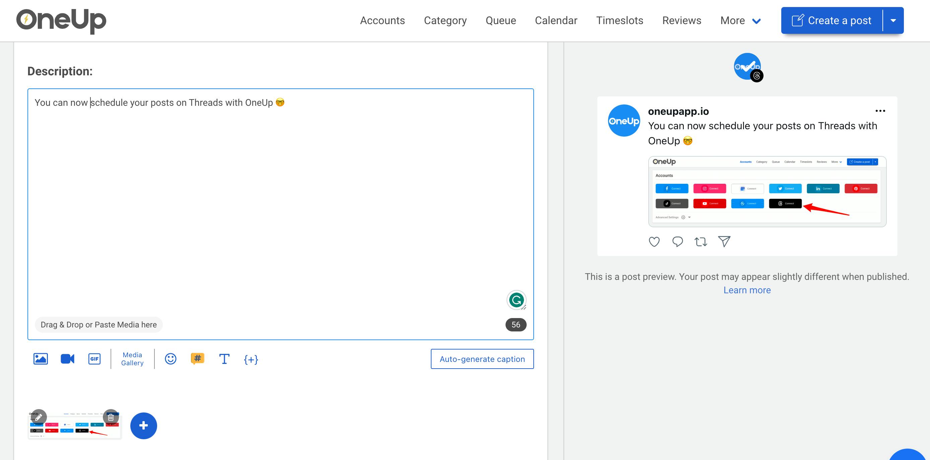Click the oneupapp.io username
The height and width of the screenshot is (460, 930).
coord(678,111)
